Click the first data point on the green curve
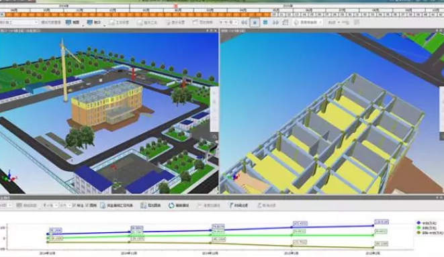This screenshot has width=444, height=257. [48, 238]
